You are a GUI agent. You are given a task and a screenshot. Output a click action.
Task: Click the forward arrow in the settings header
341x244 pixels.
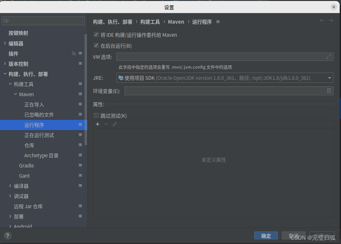click(331, 20)
